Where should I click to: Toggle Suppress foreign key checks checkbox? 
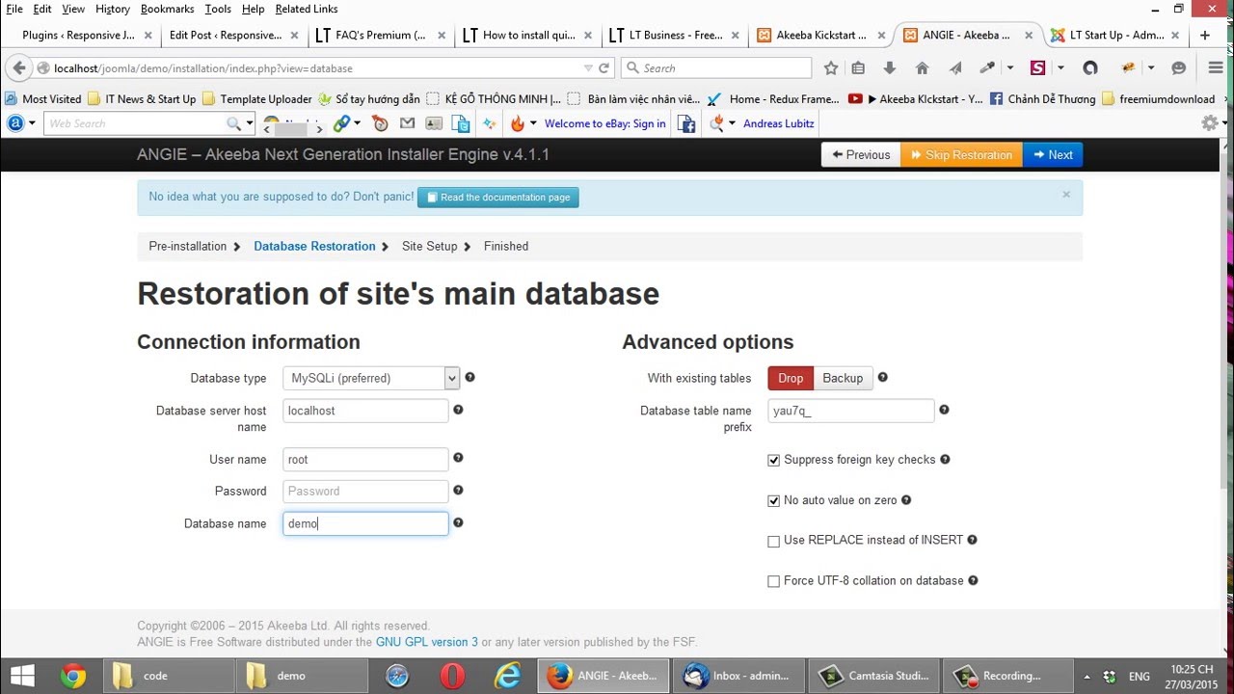773,460
